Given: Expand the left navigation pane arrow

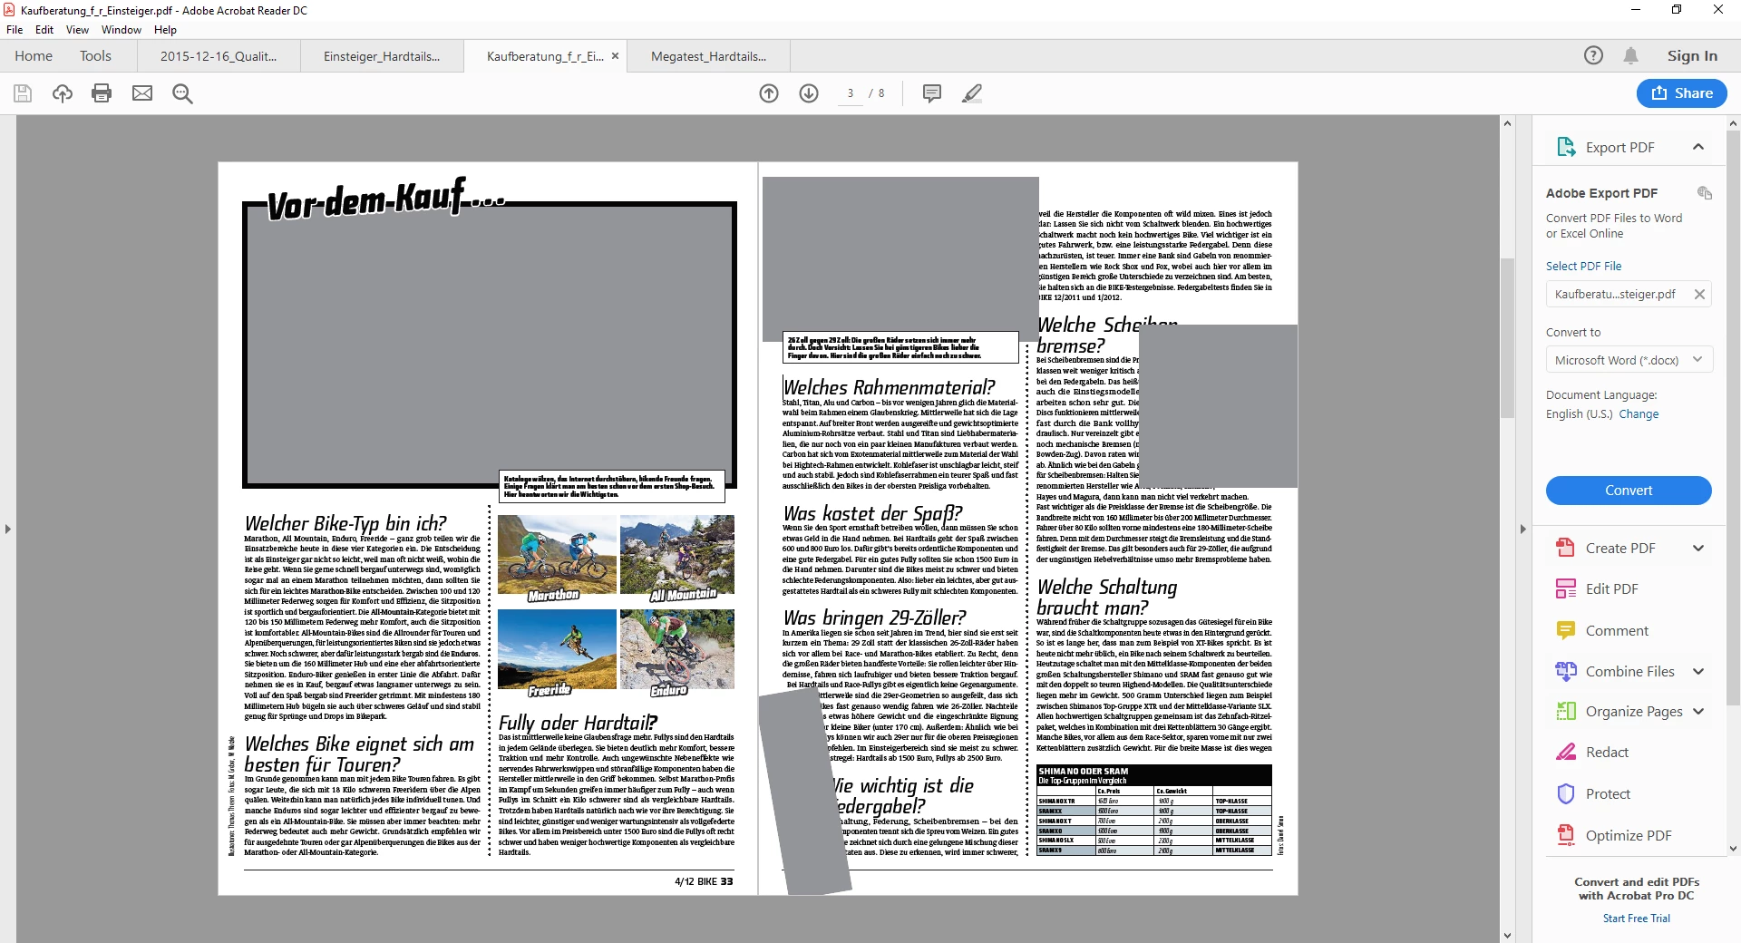Looking at the screenshot, I should [7, 529].
